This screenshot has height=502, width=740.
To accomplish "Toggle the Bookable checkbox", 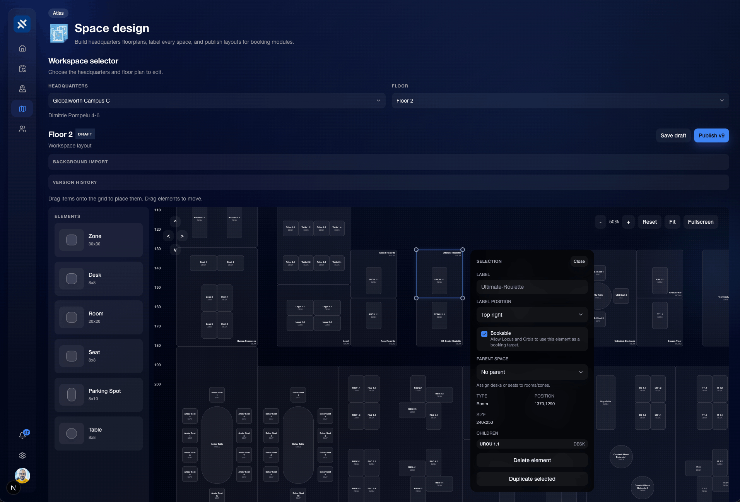I will pyautogui.click(x=484, y=334).
